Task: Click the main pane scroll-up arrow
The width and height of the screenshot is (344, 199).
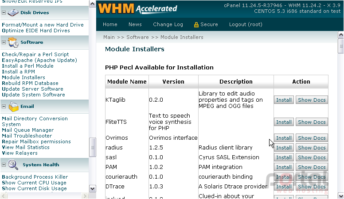Action: (x=341, y=34)
